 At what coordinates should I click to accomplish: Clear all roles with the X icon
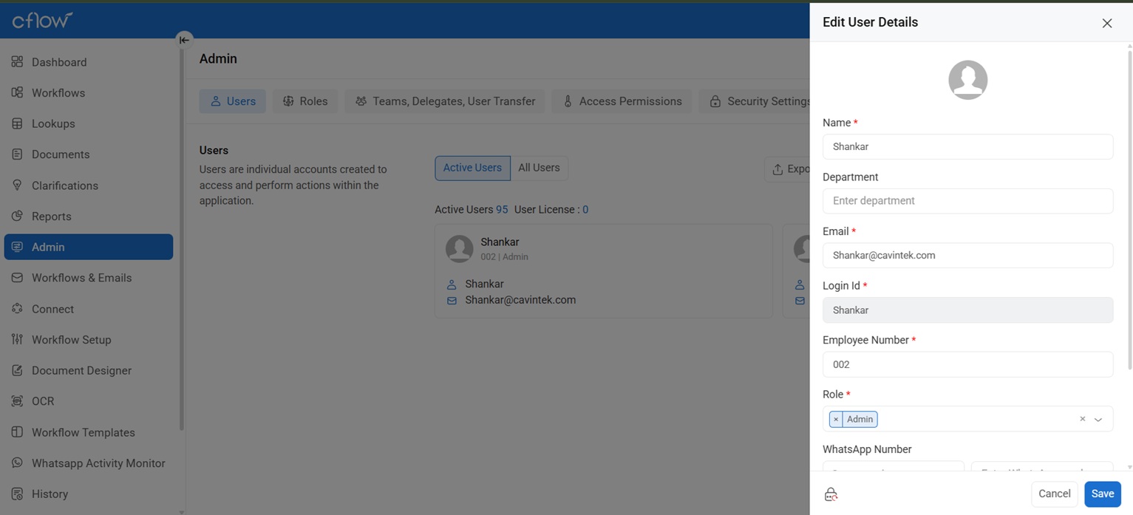click(x=1082, y=419)
